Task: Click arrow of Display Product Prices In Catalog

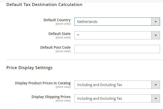Action: 156,85
